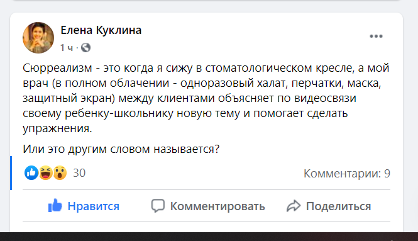Click the line 'Или это другим словом называется?'

[x=121, y=149]
